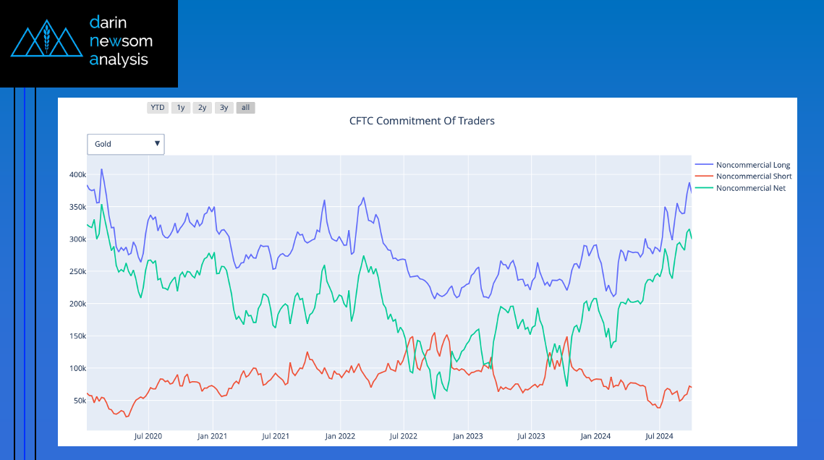Click the Jul 2020 x-axis label
This screenshot has height=460, width=824.
tap(148, 436)
